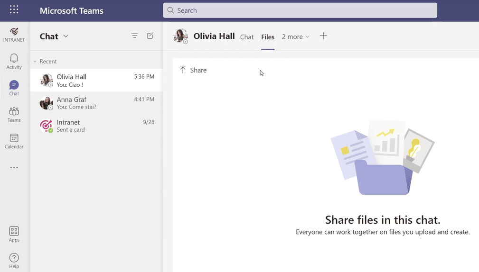This screenshot has height=272, width=479.
Task: Select the Files tab
Action: click(x=268, y=37)
